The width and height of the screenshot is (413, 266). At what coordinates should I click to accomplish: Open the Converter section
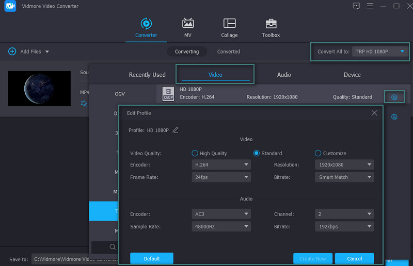click(146, 28)
